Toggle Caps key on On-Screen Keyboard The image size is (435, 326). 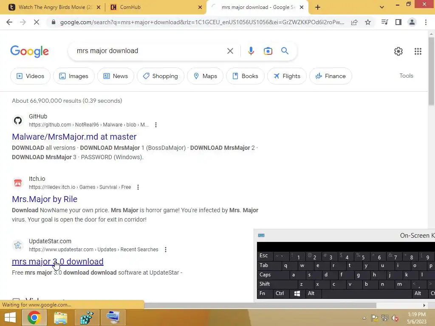click(273, 275)
